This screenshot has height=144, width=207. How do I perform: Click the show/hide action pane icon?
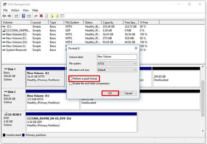29,16
